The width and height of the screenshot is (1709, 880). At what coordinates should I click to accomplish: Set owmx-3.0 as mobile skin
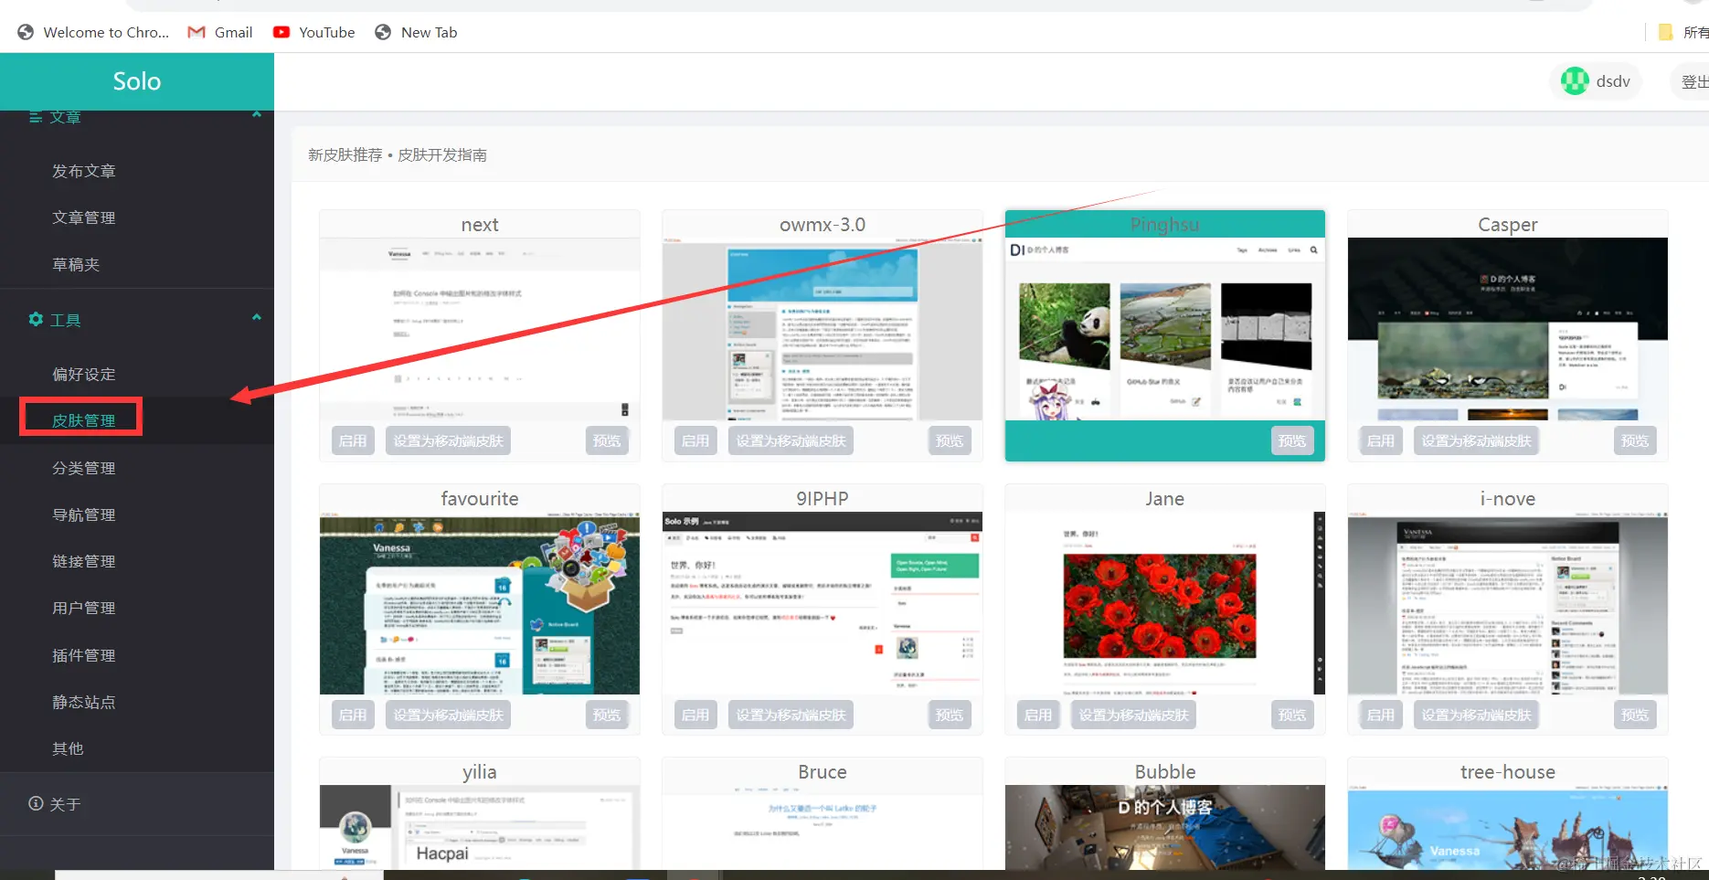point(791,440)
